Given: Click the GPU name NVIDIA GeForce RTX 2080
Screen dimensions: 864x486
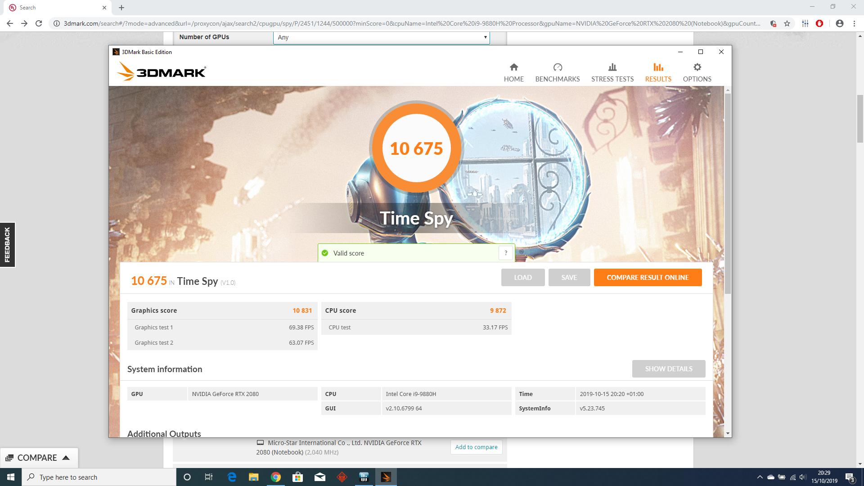Looking at the screenshot, I should click(x=225, y=394).
